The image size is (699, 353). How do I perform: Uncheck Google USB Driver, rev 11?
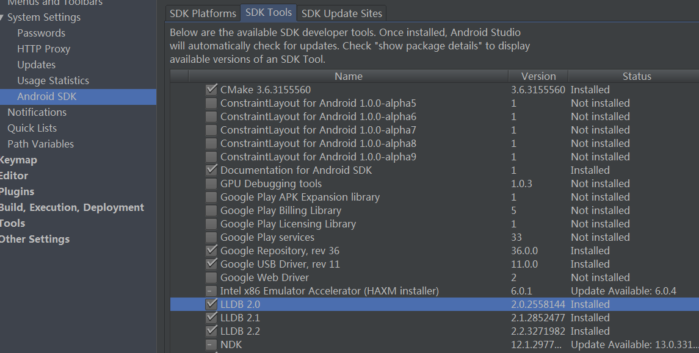click(x=211, y=264)
